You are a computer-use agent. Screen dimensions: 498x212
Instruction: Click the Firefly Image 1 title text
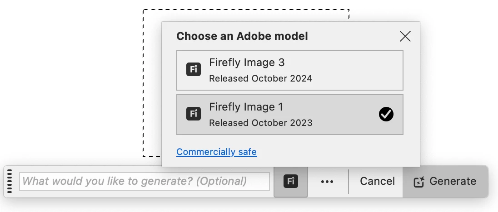click(x=246, y=107)
